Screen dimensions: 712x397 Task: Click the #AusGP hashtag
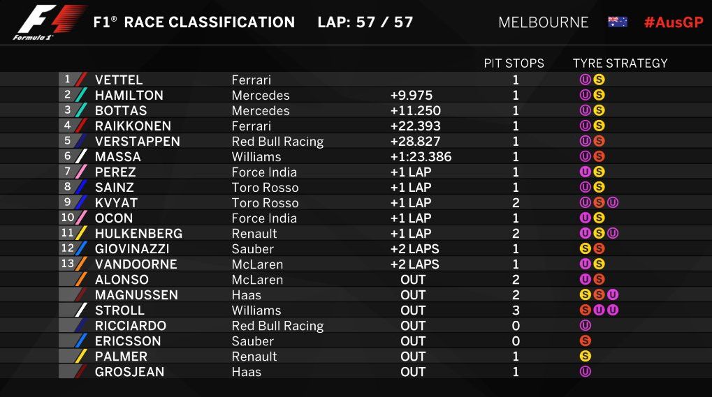(673, 22)
